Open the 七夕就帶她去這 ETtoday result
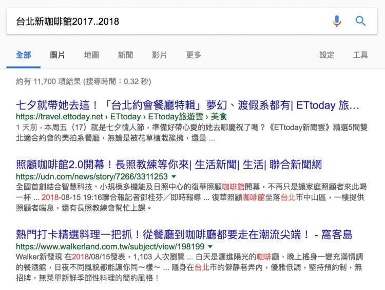Viewport: 385px width, 290px height. click(x=187, y=105)
